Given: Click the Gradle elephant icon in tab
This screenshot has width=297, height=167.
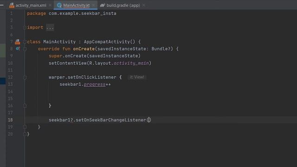Looking at the screenshot, I should pyautogui.click(x=103, y=5).
